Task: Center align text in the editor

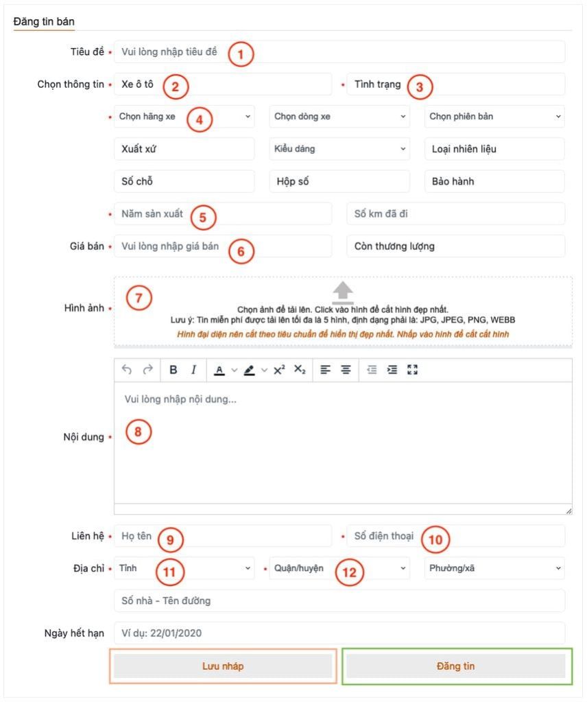Action: [x=346, y=370]
